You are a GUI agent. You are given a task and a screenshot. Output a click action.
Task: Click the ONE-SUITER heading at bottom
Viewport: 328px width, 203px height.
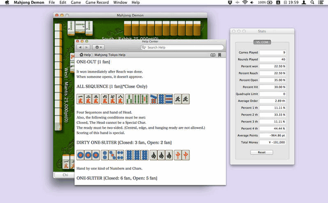pos(117,178)
